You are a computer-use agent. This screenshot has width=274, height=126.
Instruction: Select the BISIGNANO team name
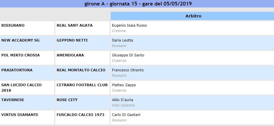pos(13,25)
